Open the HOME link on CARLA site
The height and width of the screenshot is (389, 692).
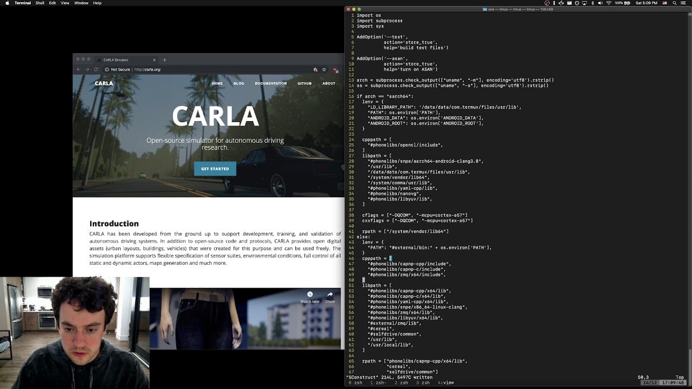pyautogui.click(x=217, y=83)
